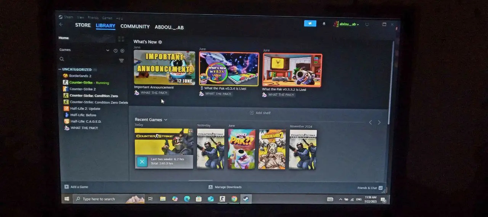Viewport: 488px width, 217px height.
Task: Expand the Games filter dropdown
Action: (108, 50)
